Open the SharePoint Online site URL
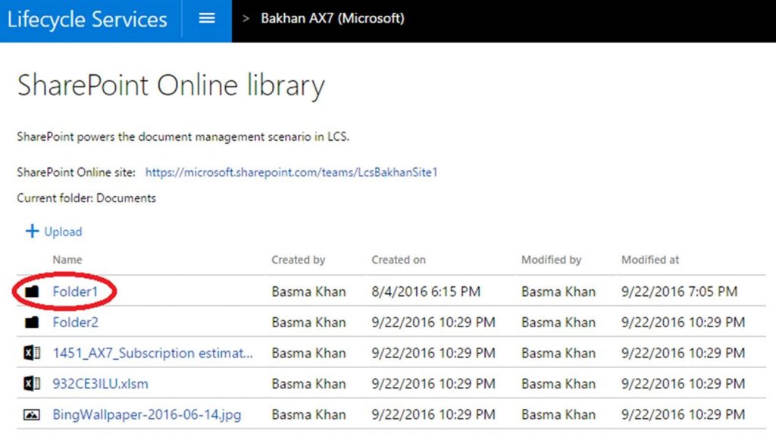The image size is (776, 440). [x=291, y=173]
